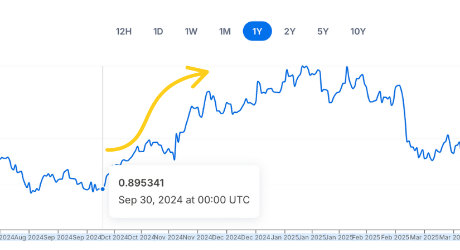Screen dimensions: 460x250
Task: Show the 1M chart range
Action: coord(225,31)
